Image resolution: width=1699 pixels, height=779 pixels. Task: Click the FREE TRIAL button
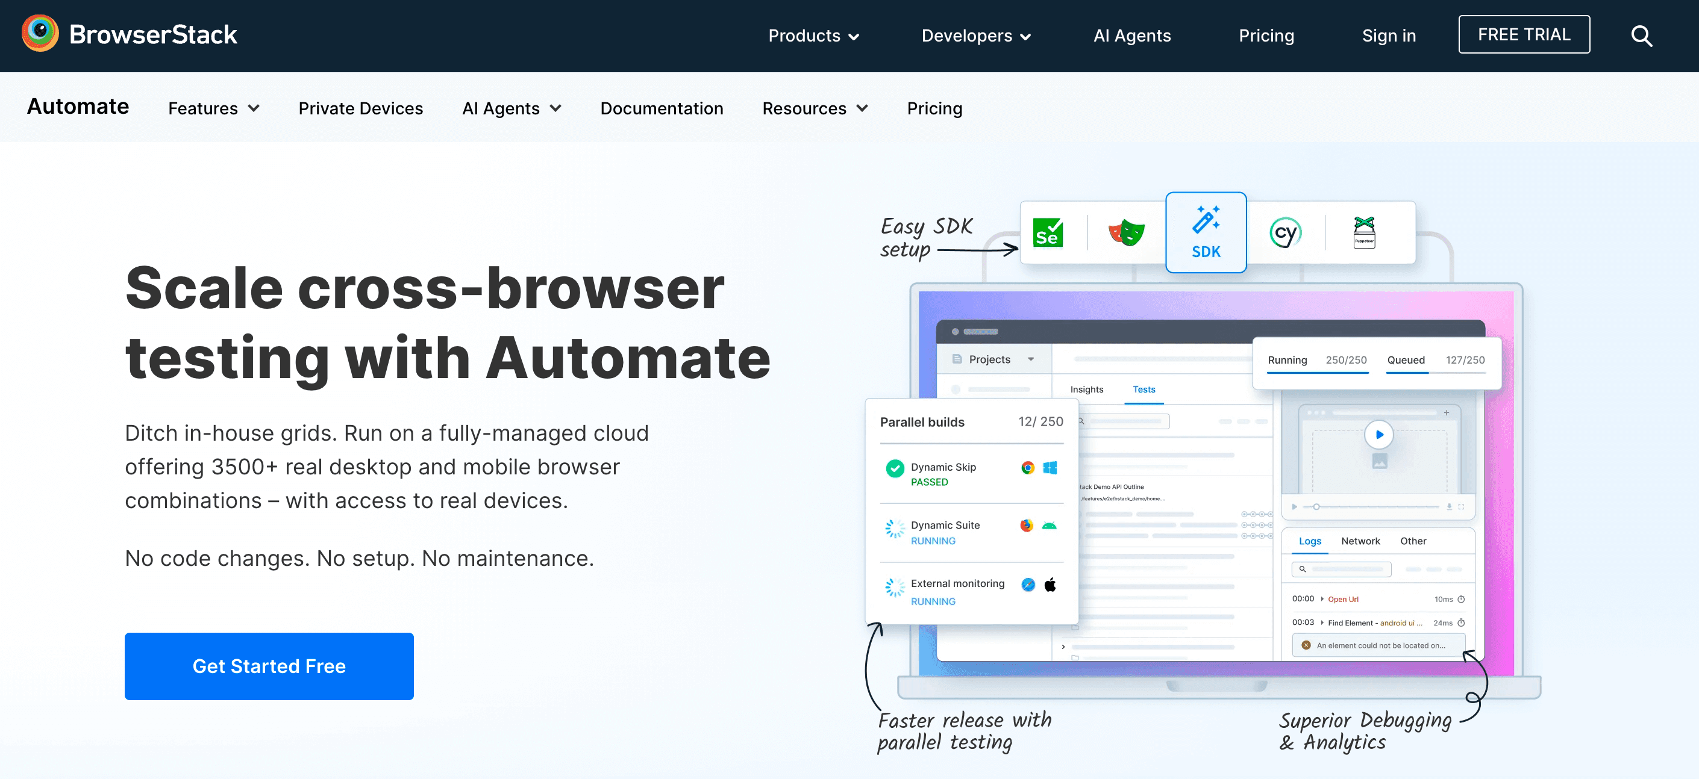[1524, 34]
